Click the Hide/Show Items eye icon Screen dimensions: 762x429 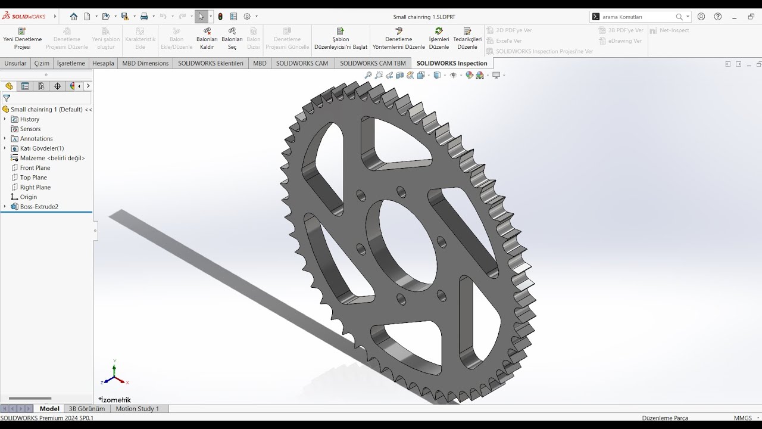coord(453,75)
